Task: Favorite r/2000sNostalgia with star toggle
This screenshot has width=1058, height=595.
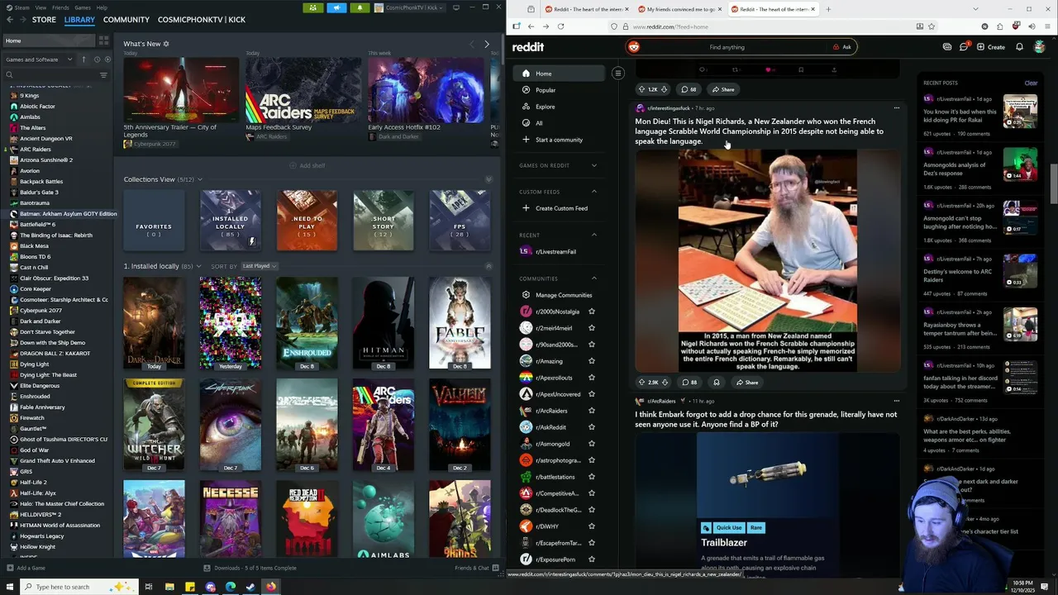Action: coord(591,312)
